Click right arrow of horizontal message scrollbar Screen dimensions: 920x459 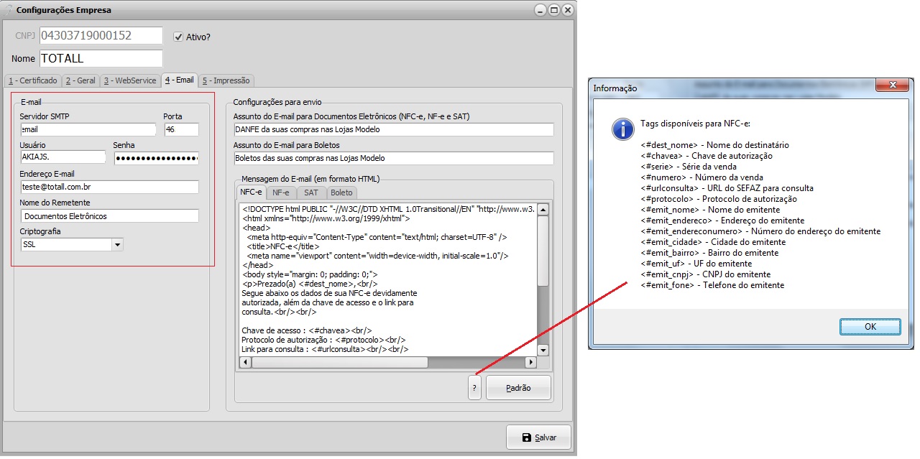point(530,362)
